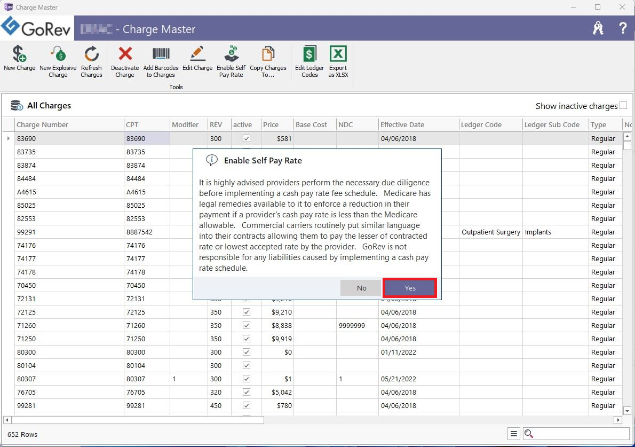Sort by NDC column header
The image size is (635, 447).
tap(357, 124)
